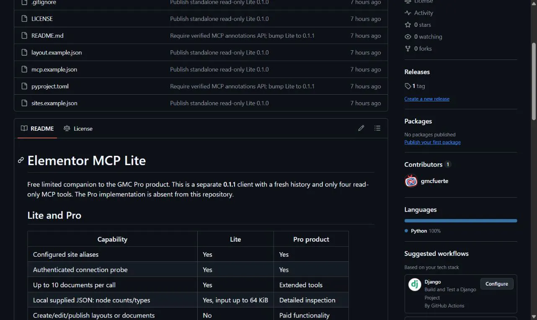Open the README.md row commit message
Viewport: 537px width, 320px height.
point(242,36)
